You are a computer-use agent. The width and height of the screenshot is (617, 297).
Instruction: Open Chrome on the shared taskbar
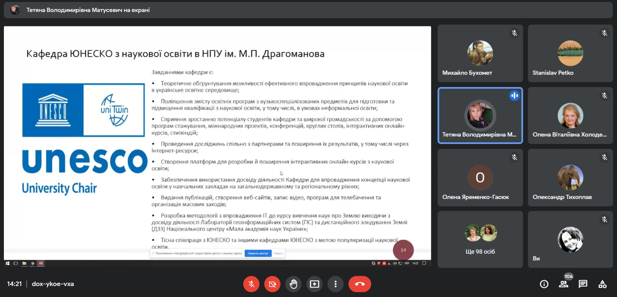click(x=32, y=263)
